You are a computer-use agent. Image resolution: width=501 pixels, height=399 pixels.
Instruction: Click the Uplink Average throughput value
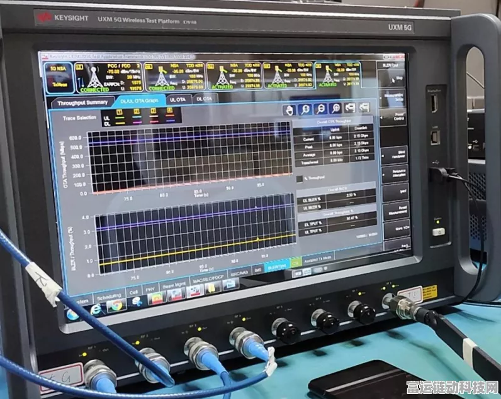point(336,153)
